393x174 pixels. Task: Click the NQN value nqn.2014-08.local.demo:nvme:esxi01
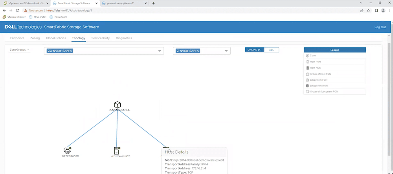[198, 160]
